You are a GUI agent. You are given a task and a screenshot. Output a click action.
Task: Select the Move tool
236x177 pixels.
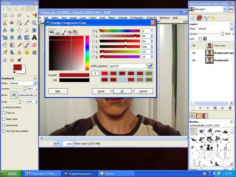(12, 30)
